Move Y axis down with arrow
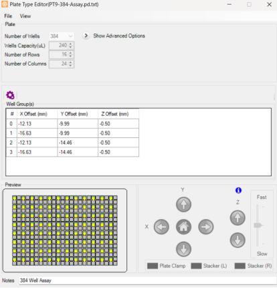The width and height of the screenshot is (277, 288). click(183, 249)
